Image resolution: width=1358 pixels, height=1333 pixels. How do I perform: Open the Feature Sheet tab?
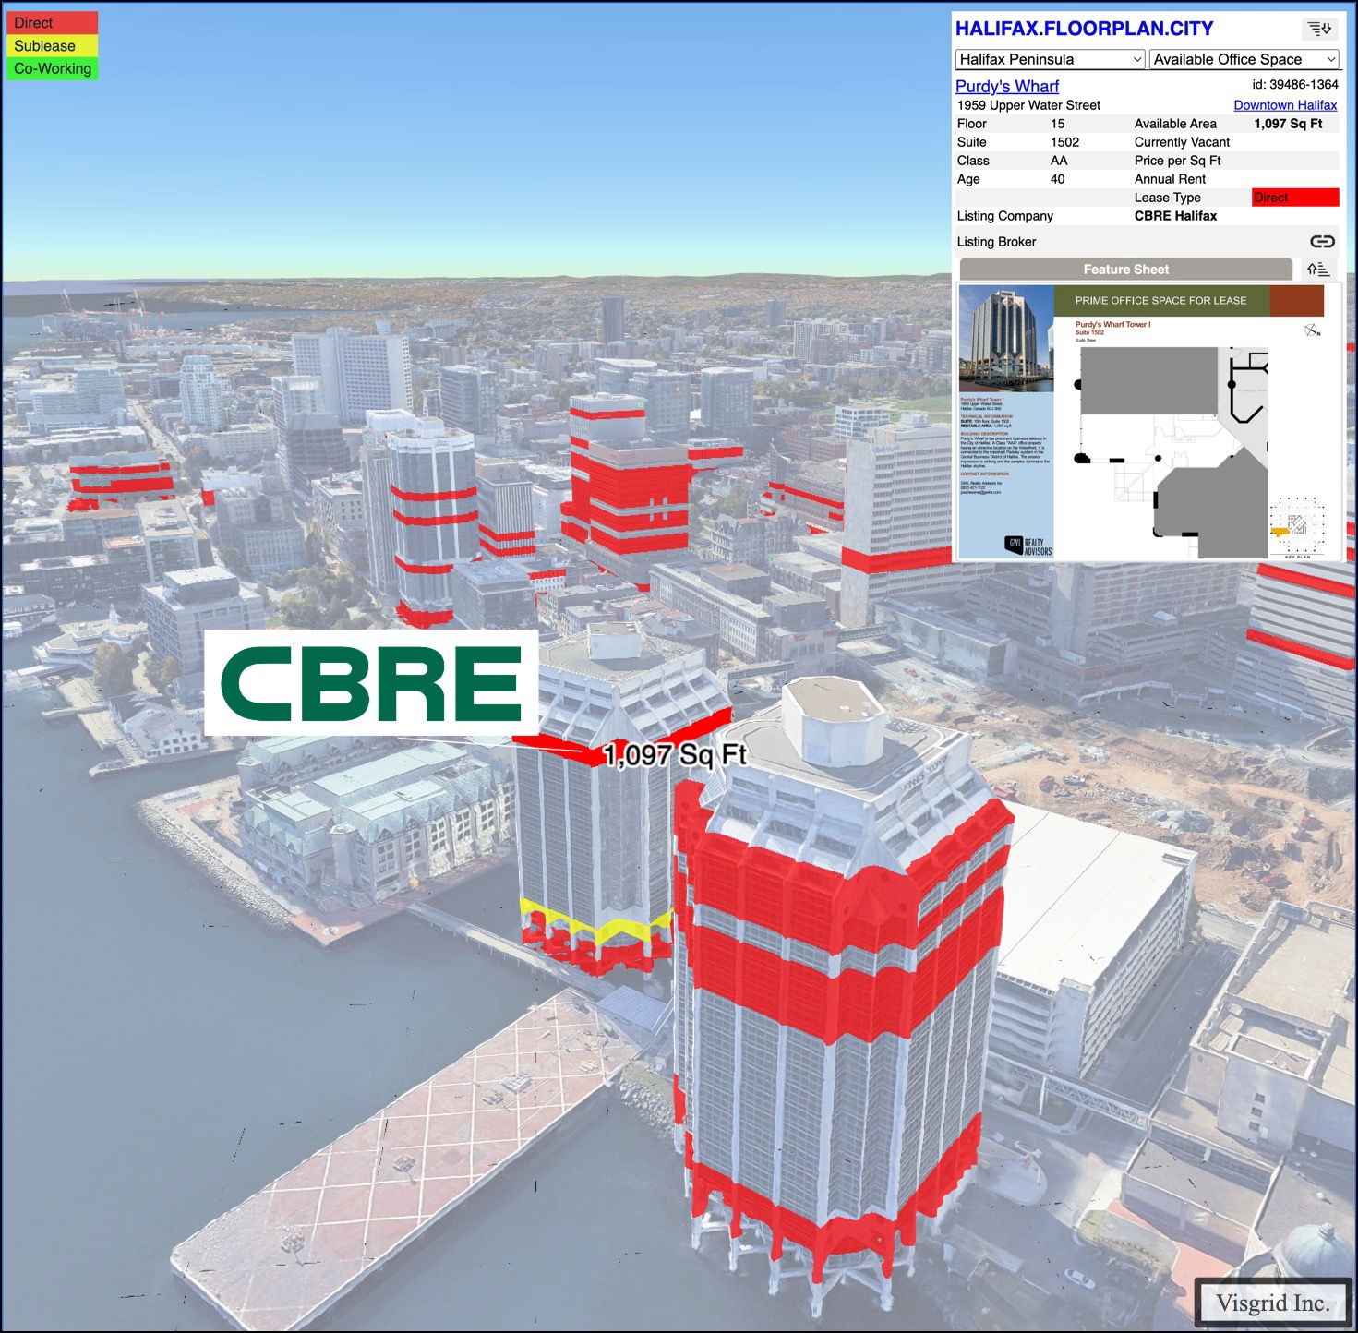pyautogui.click(x=1125, y=270)
